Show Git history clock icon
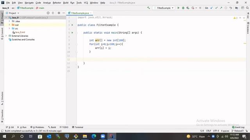 226,8
